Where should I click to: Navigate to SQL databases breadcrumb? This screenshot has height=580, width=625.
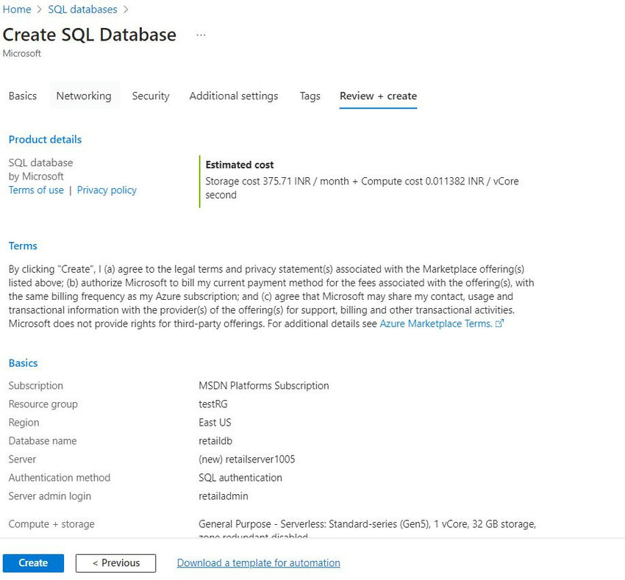pos(82,9)
